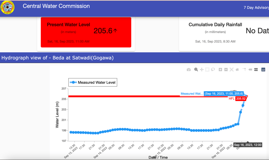Click the red Present Water Level card
The height and width of the screenshot is (160, 269).
[x=86, y=32]
